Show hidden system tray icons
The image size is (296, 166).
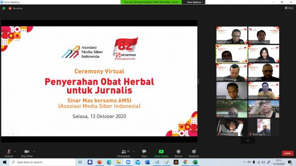pos(245,162)
